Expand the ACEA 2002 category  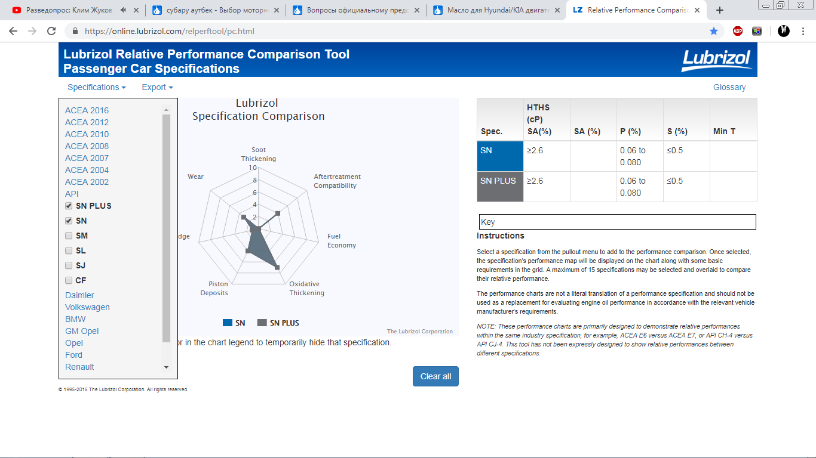coord(87,182)
